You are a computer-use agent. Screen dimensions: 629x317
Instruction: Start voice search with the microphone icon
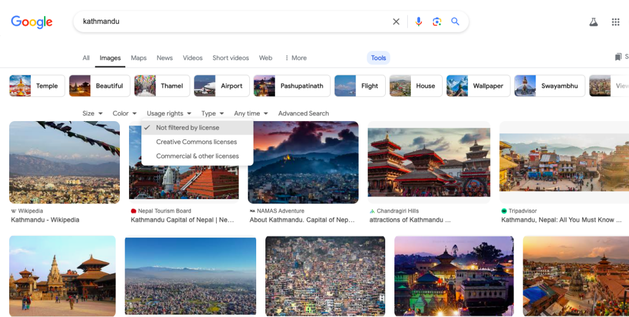click(x=418, y=22)
